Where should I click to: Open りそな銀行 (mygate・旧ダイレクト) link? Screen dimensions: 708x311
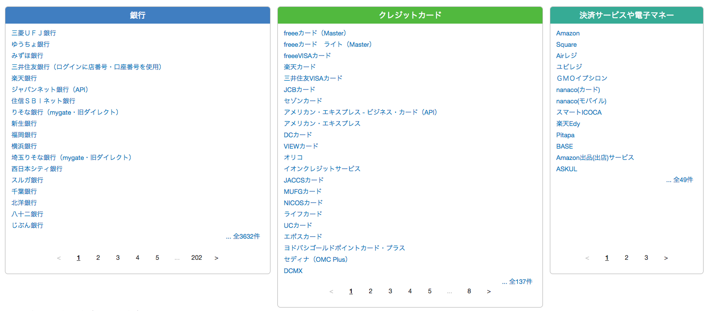(x=66, y=112)
